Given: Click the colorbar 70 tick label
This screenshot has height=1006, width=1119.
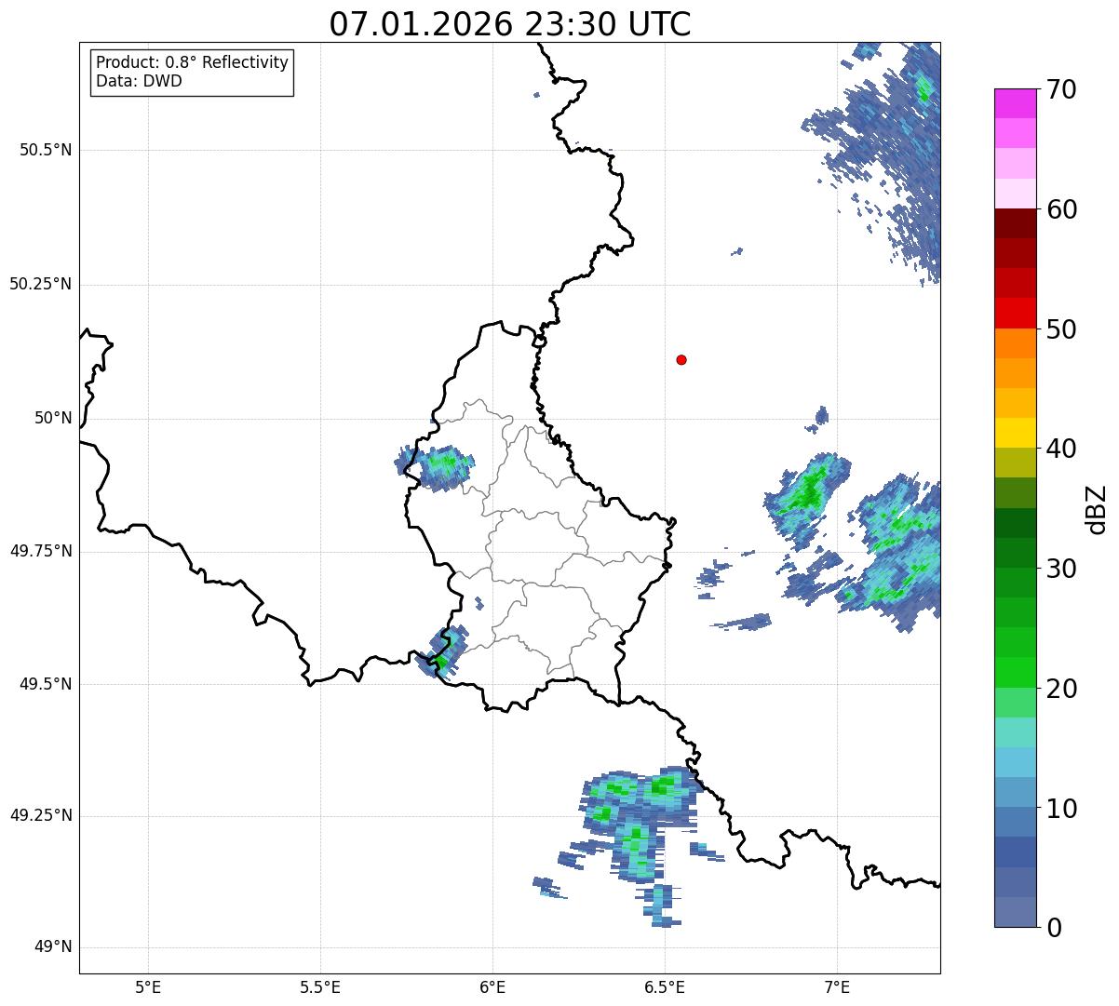Looking at the screenshot, I should 1061,89.
